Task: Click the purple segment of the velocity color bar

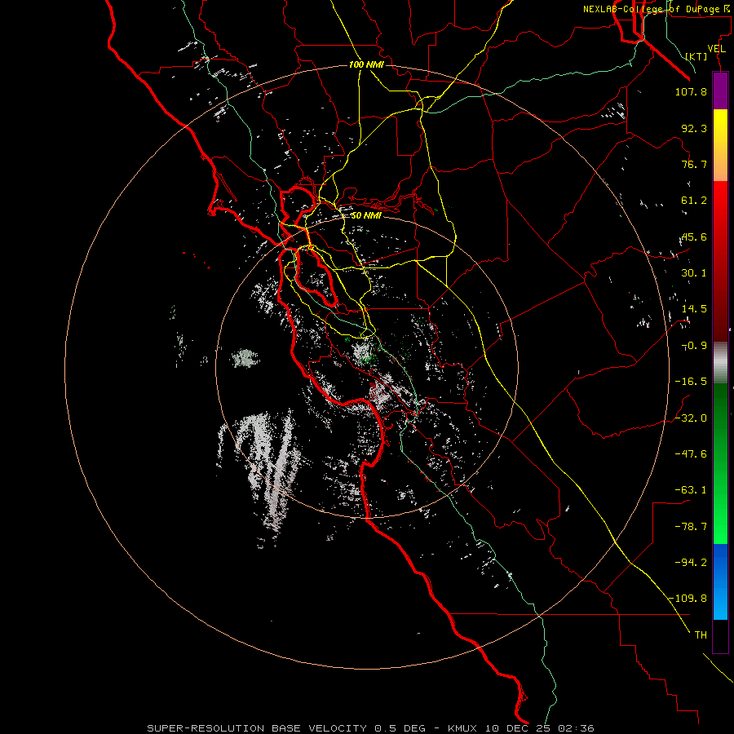Action: tap(720, 91)
